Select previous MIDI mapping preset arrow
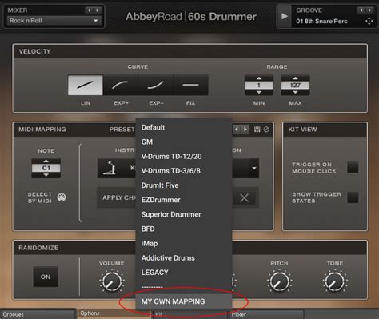 (x=237, y=130)
